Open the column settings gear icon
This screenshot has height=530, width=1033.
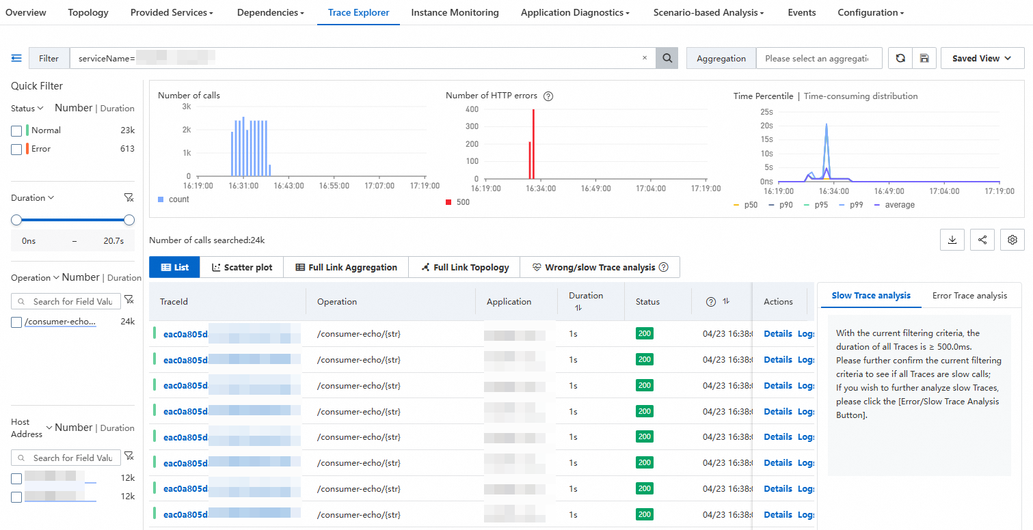click(x=1012, y=240)
